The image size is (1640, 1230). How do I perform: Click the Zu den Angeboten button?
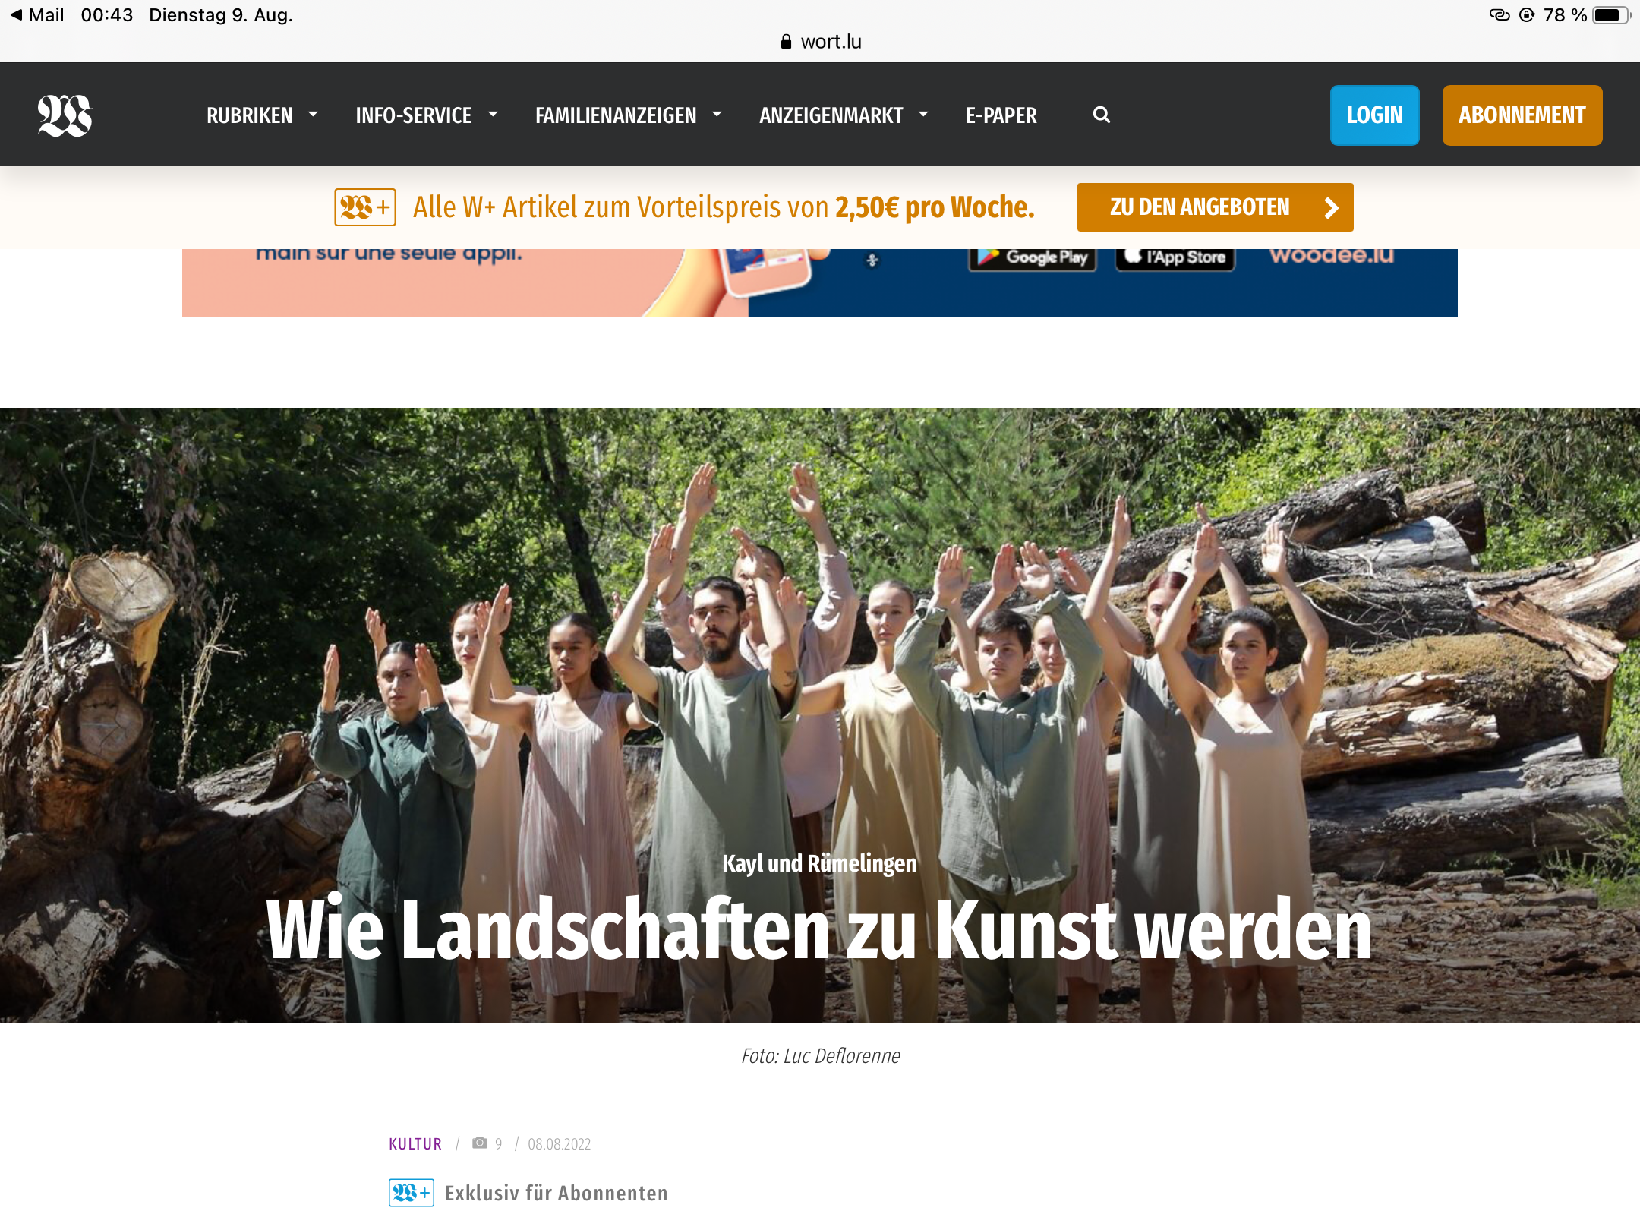(x=1215, y=207)
